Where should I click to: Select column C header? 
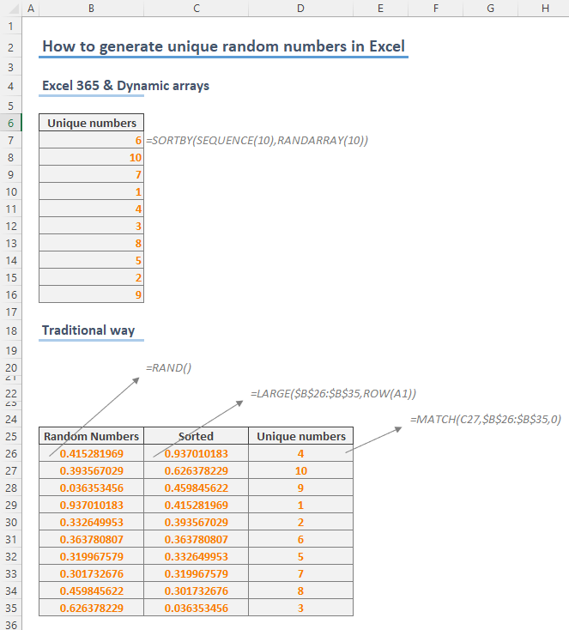tap(196, 9)
